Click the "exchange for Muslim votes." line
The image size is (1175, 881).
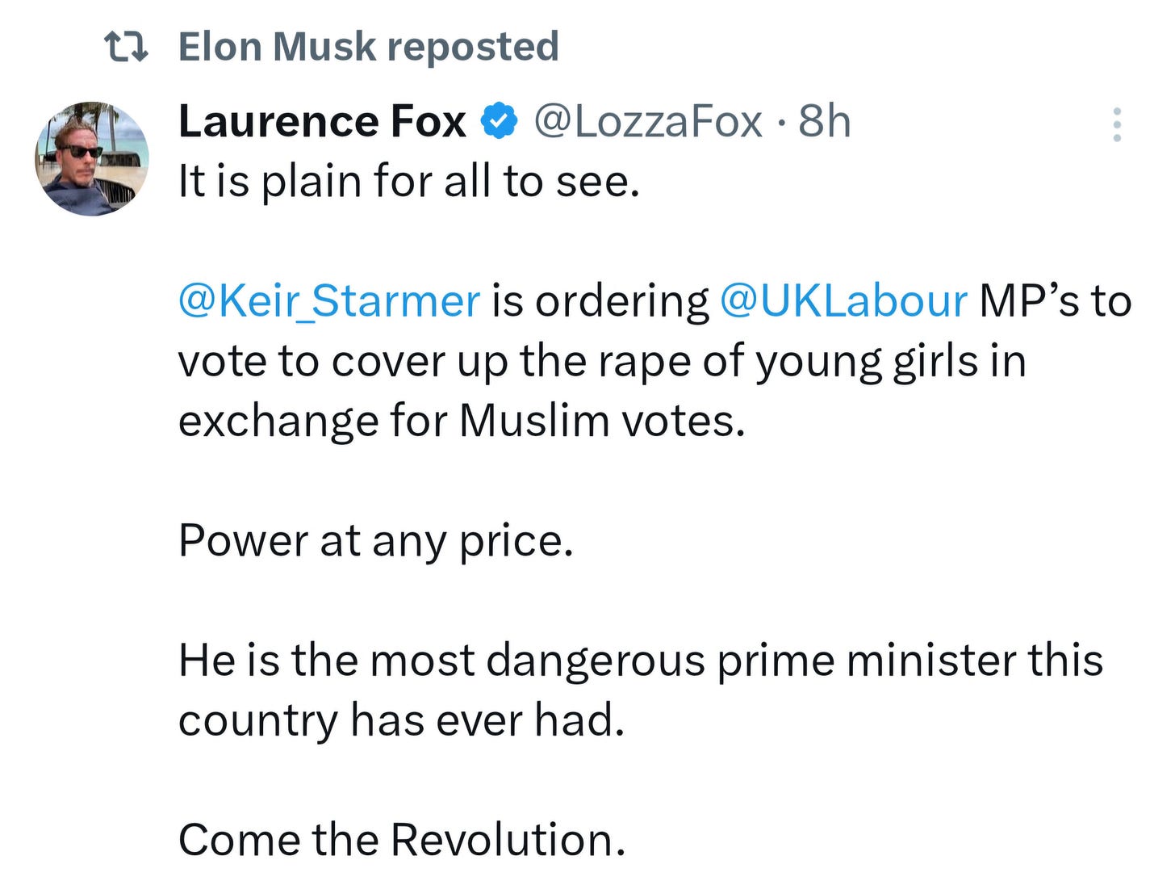point(462,421)
